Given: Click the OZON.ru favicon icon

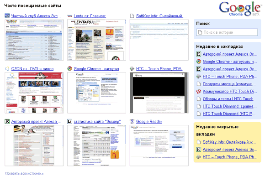Looking at the screenshot, I should 7,69.
